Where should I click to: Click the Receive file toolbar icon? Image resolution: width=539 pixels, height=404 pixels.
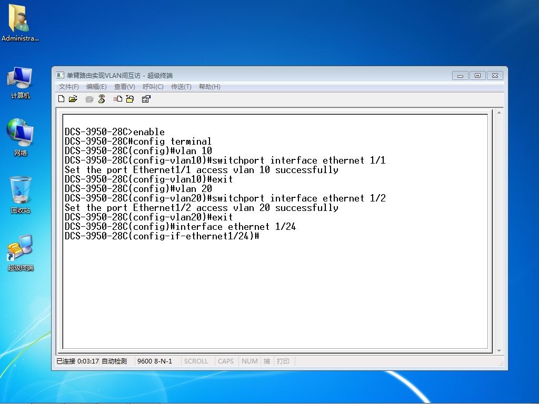pyautogui.click(x=130, y=99)
